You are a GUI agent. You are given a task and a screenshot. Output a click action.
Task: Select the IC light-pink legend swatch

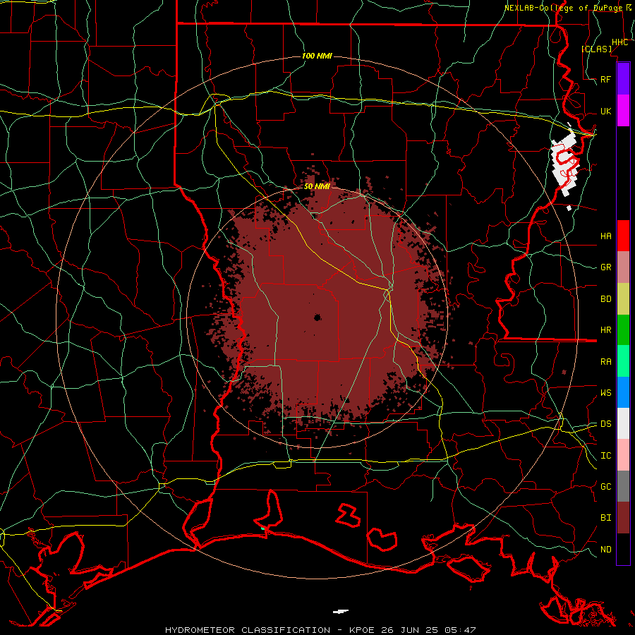tap(623, 455)
